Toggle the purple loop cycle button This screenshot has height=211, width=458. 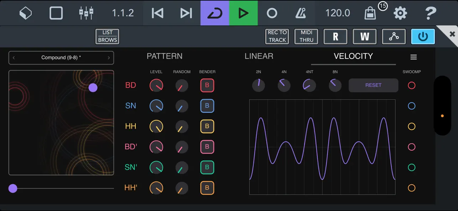coord(215,13)
